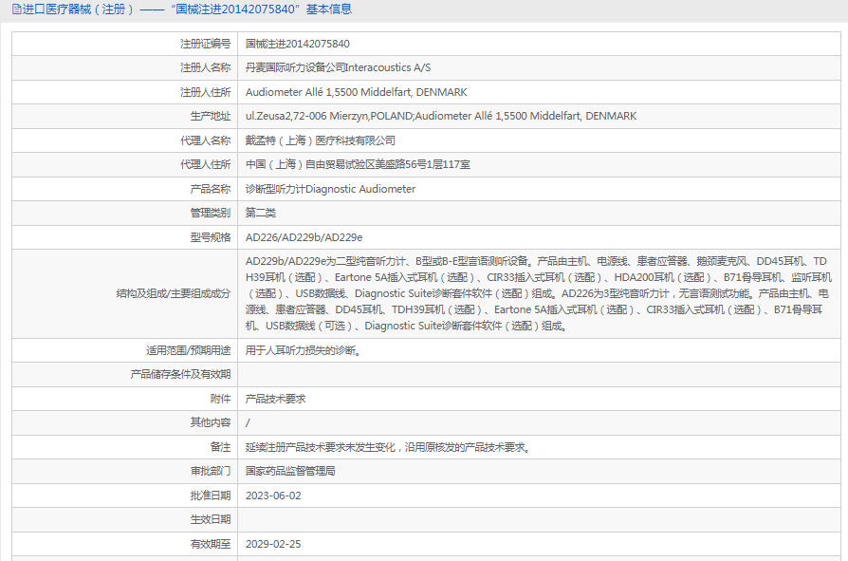Click the production address value with Mierzyn, POLAND
Image resolution: width=848 pixels, height=561 pixels.
point(440,116)
